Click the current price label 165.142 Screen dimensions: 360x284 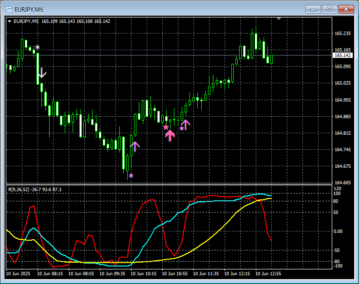pos(342,55)
